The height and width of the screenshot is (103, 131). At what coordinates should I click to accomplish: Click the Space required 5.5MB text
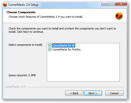tap(22, 75)
